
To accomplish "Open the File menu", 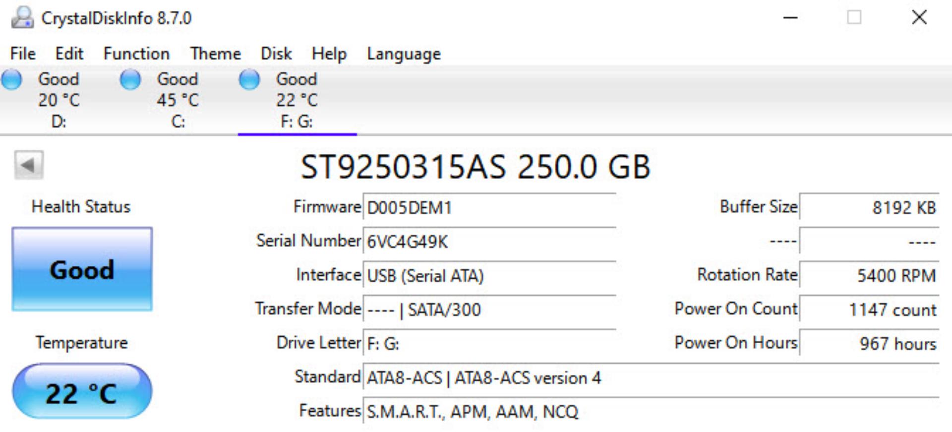I will tap(23, 54).
